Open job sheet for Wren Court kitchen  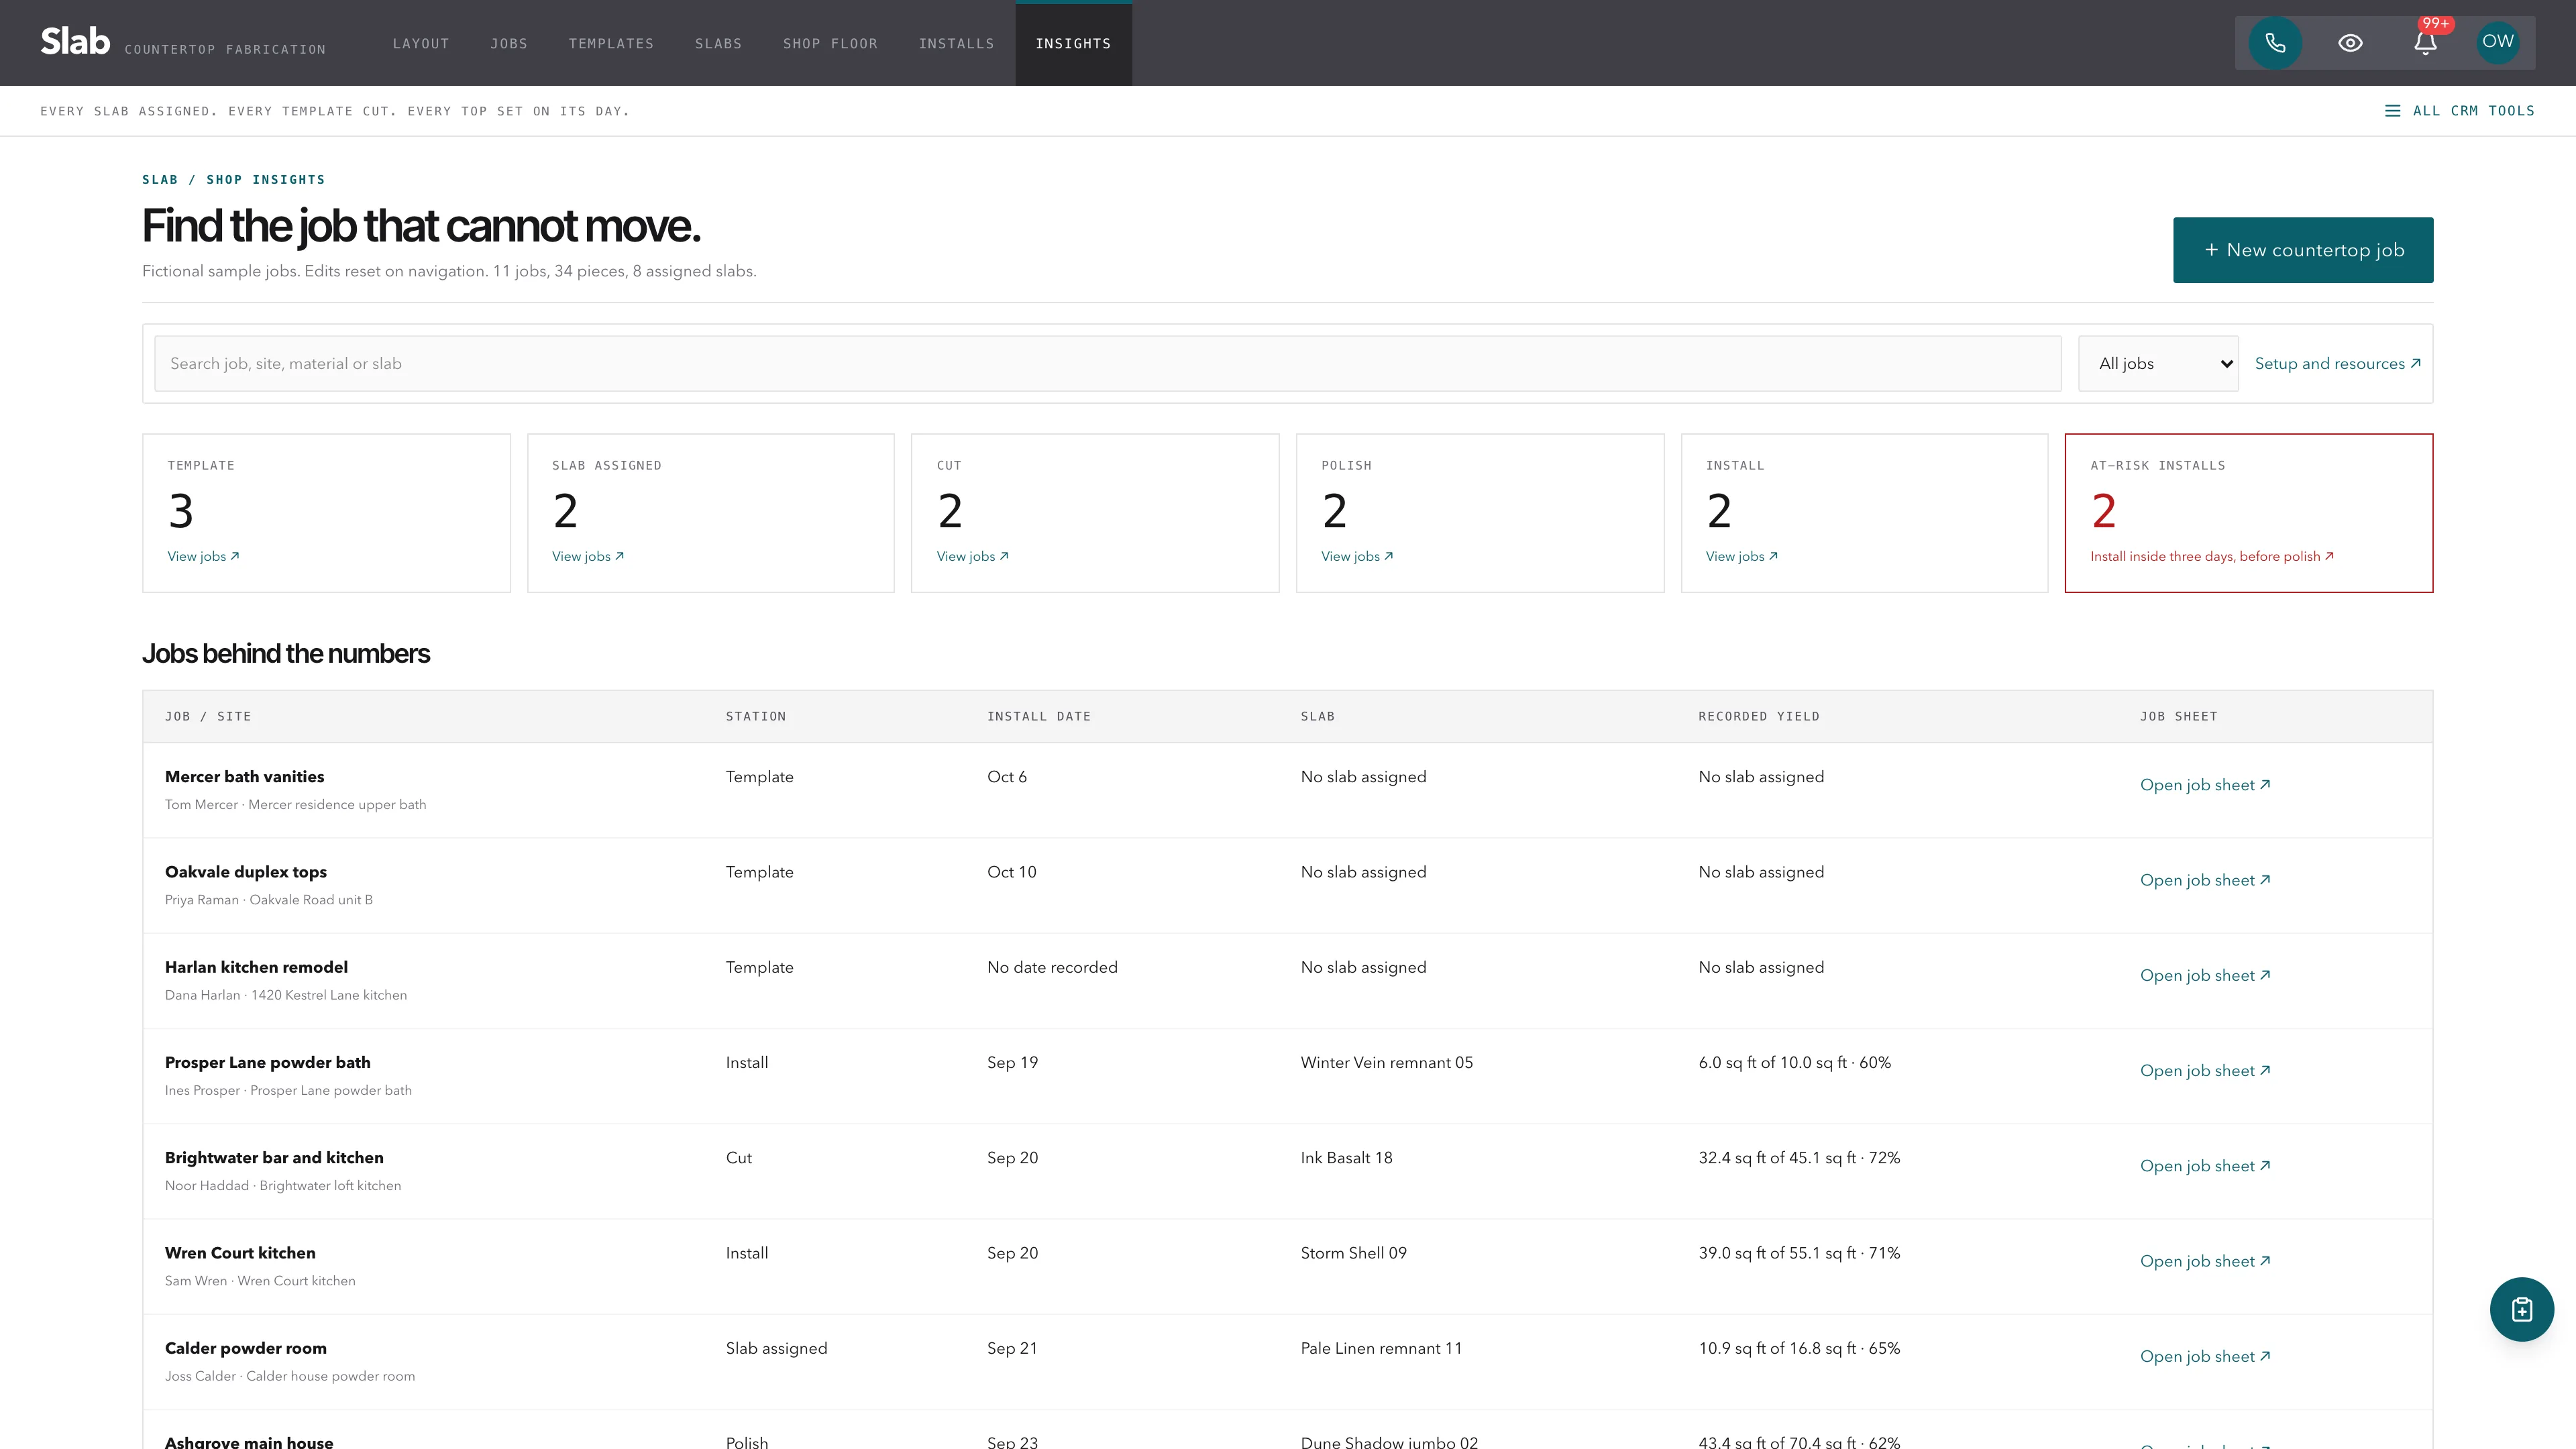pos(2205,1261)
